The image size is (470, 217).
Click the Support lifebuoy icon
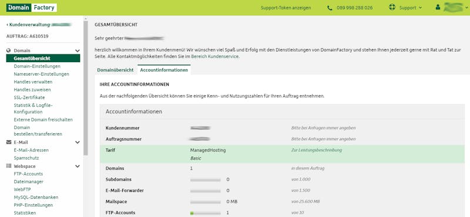pos(392,7)
